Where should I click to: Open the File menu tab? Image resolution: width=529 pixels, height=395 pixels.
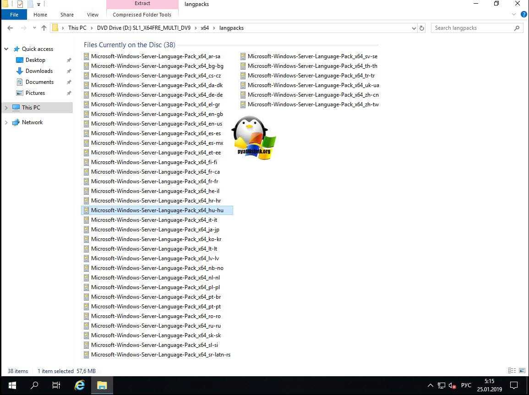click(14, 15)
